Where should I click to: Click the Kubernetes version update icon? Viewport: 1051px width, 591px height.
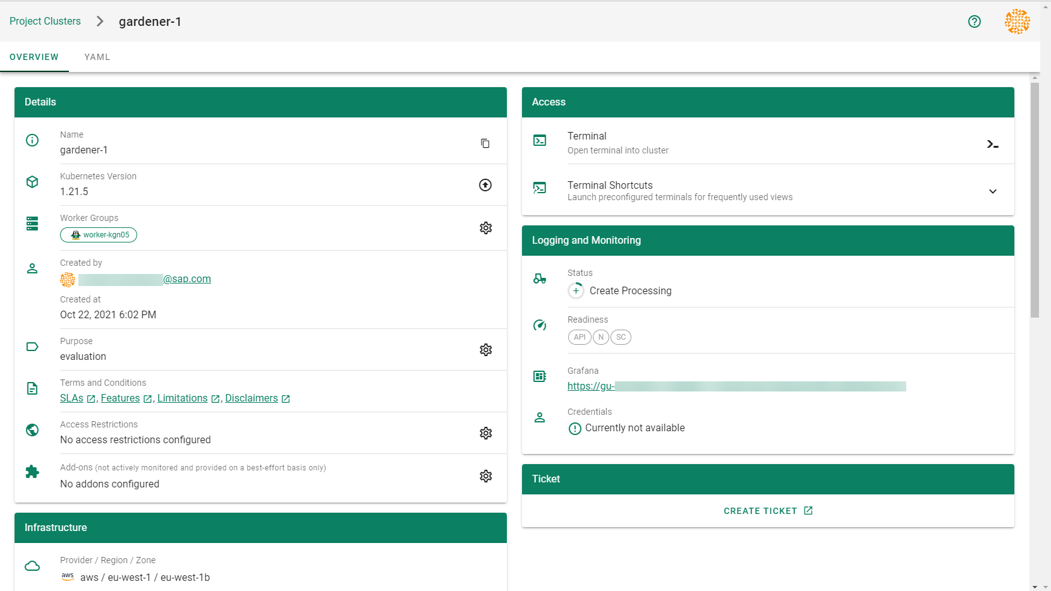coord(485,185)
